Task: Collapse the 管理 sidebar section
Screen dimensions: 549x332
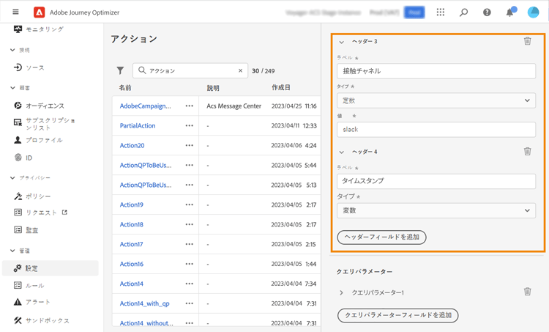Action: [x=12, y=251]
